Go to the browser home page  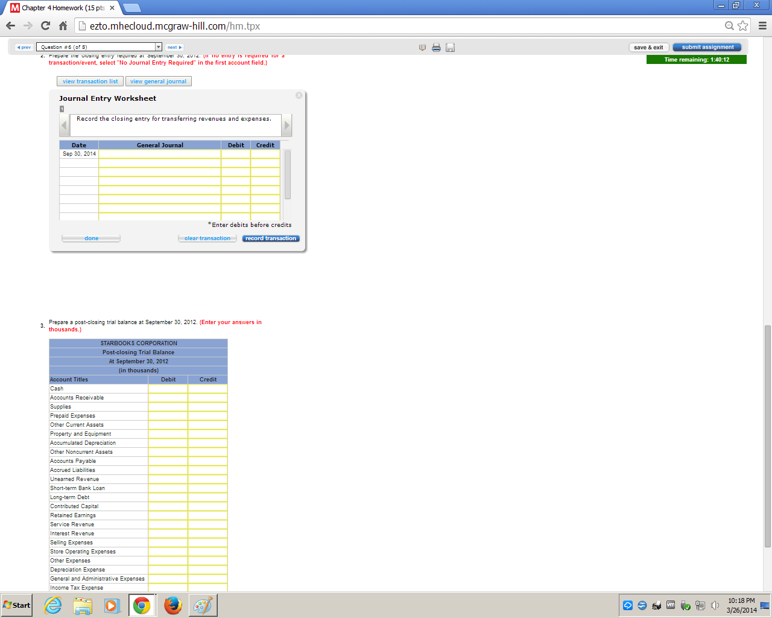point(63,26)
